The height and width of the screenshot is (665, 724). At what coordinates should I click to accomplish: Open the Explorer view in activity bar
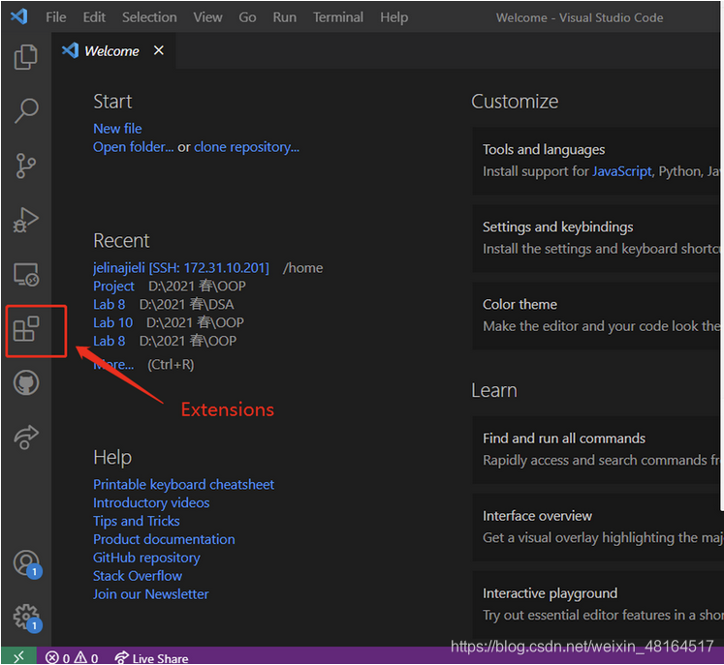pos(26,57)
